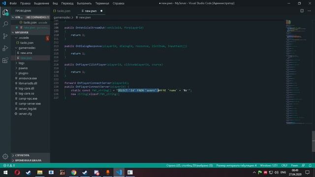
Task: Change the tab size indentation setting
Action: 236,166
